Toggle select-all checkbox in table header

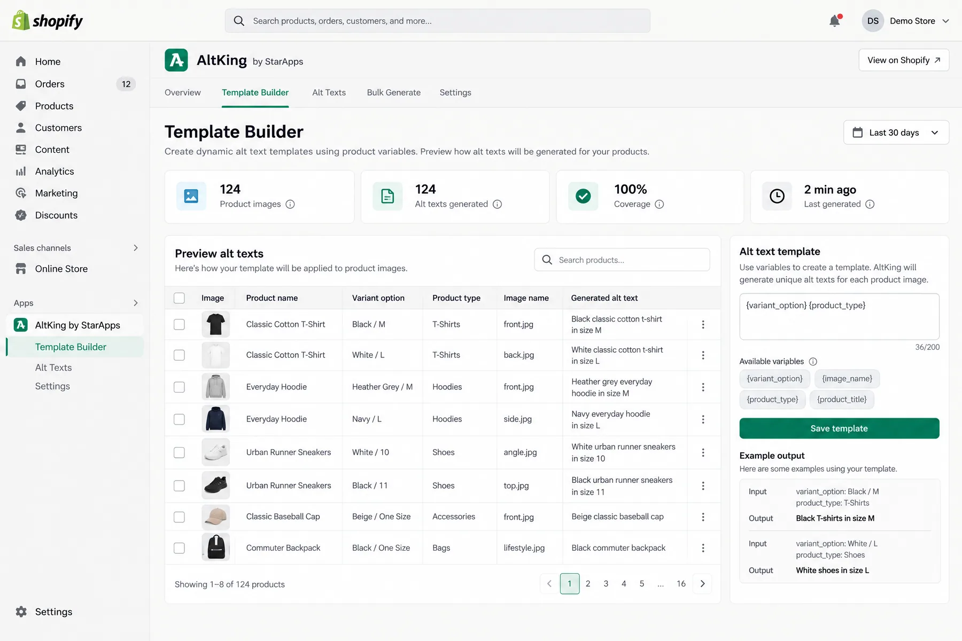click(179, 298)
